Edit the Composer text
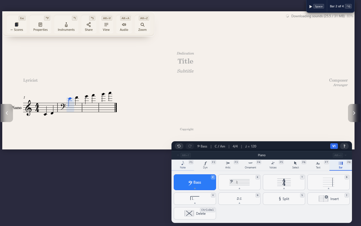The height and width of the screenshot is (226, 361). click(x=338, y=80)
